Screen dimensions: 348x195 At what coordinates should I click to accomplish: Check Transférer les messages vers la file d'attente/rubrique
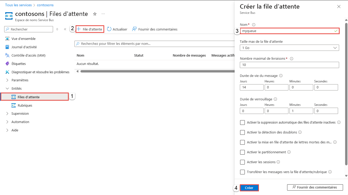[x=242, y=172]
